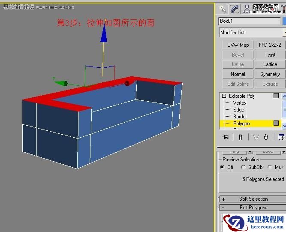Click the Extrude modifier button
Image resolution: width=286 pixels, height=232 pixels.
270,84
